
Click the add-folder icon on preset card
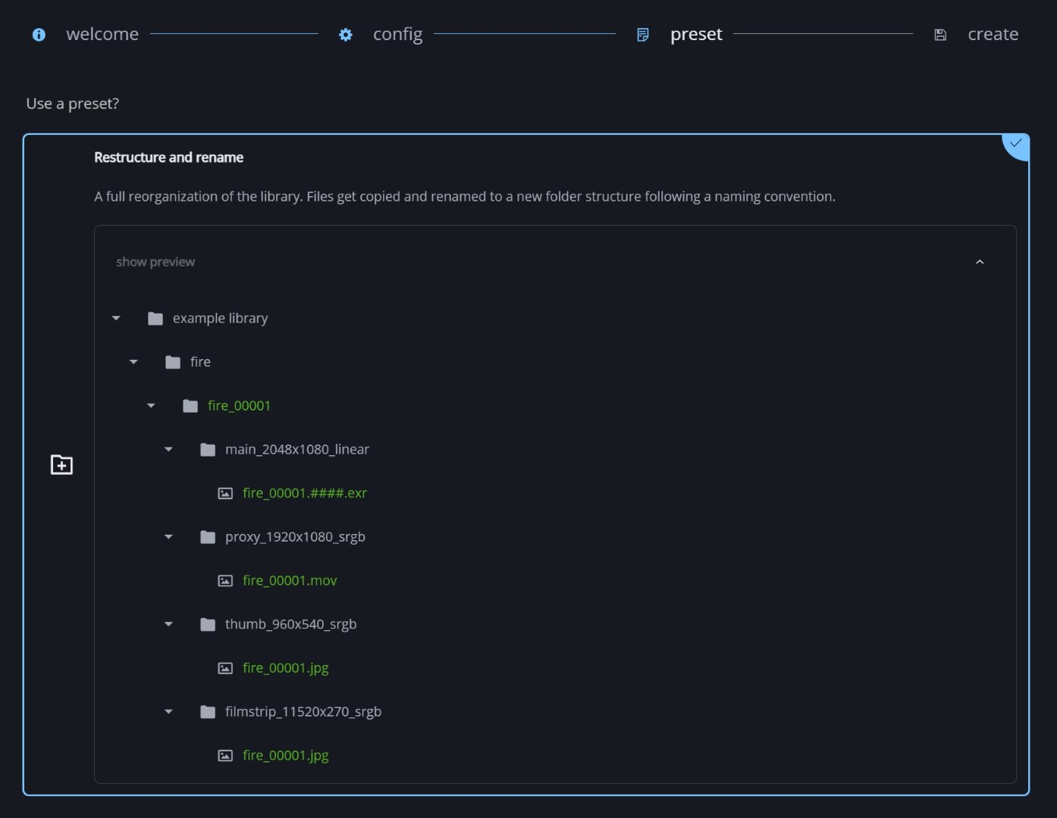pyautogui.click(x=61, y=464)
